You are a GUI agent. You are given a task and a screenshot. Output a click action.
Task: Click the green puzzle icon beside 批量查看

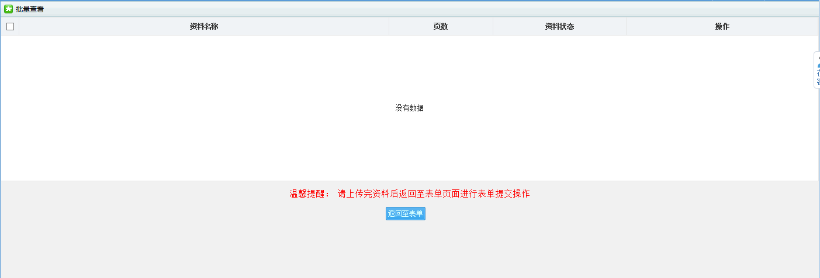(x=8, y=9)
